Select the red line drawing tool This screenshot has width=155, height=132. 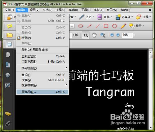[x=98, y=26]
